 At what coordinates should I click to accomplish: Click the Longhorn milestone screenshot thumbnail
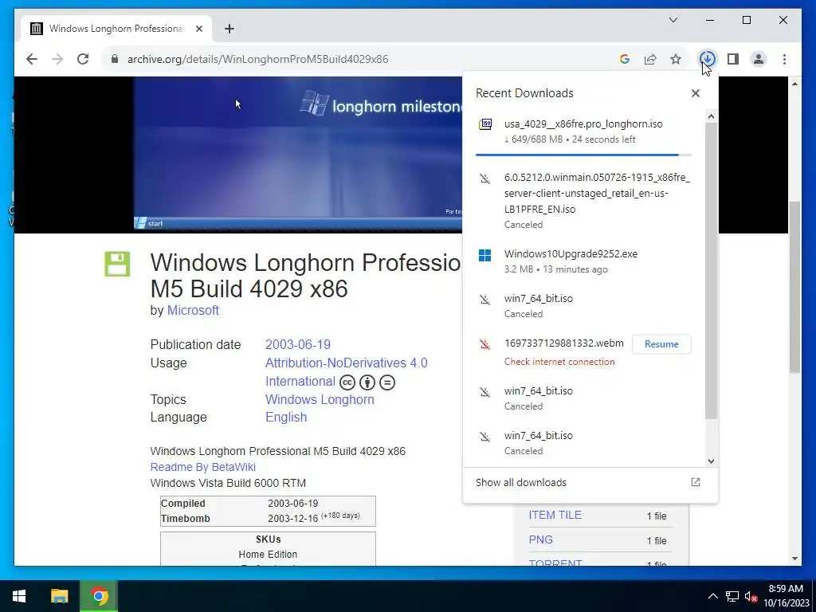coord(298,154)
